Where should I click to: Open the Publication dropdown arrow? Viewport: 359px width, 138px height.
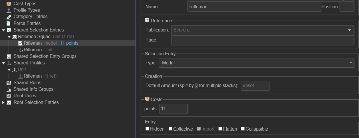[350, 30]
